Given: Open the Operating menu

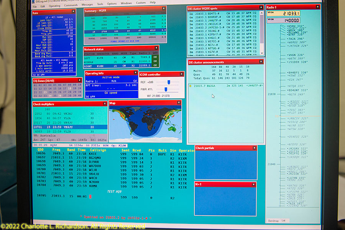Looking at the screenshot, I should click(x=54, y=6).
